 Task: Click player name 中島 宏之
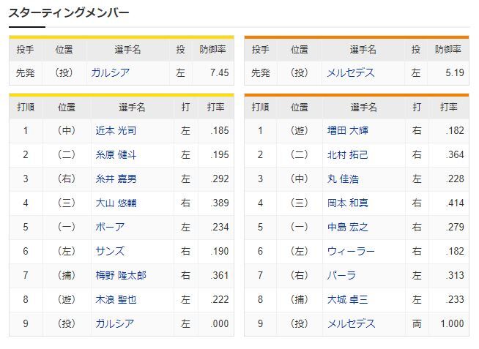click(x=348, y=228)
